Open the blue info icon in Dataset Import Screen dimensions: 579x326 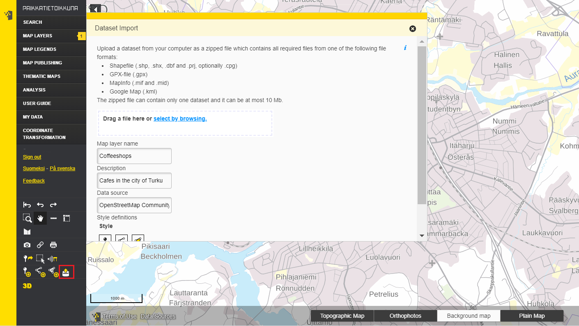(405, 48)
